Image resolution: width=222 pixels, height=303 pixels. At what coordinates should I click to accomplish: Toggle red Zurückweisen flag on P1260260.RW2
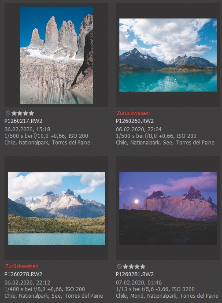click(133, 113)
